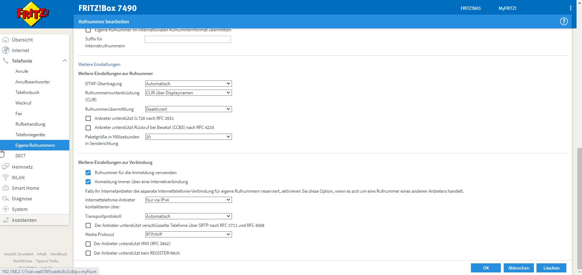Uncheck Rufnummer für die Anmeldung verwenden
The image size is (582, 275).
(x=88, y=173)
